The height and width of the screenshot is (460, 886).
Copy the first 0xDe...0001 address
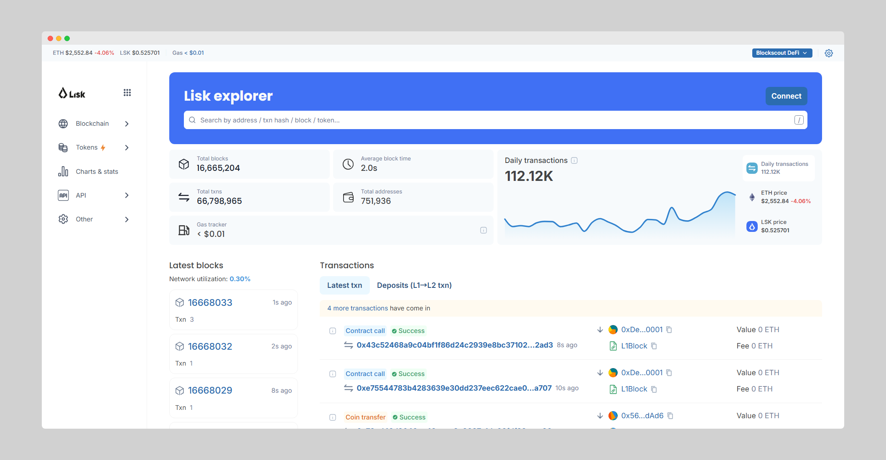pyautogui.click(x=669, y=330)
